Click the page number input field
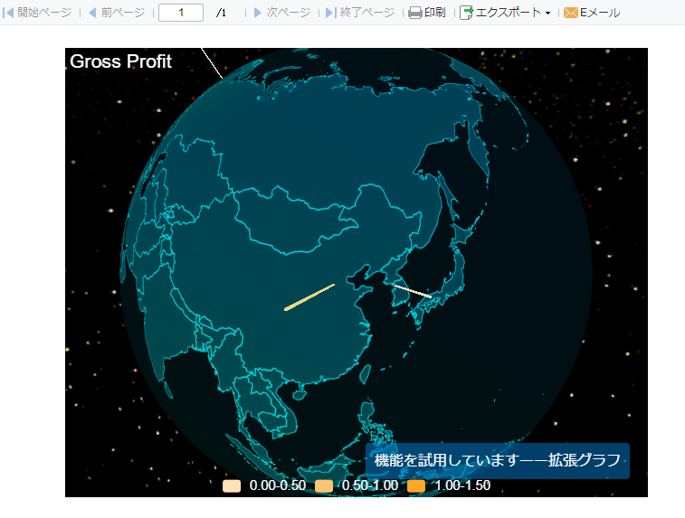The image size is (685, 518). point(181,13)
